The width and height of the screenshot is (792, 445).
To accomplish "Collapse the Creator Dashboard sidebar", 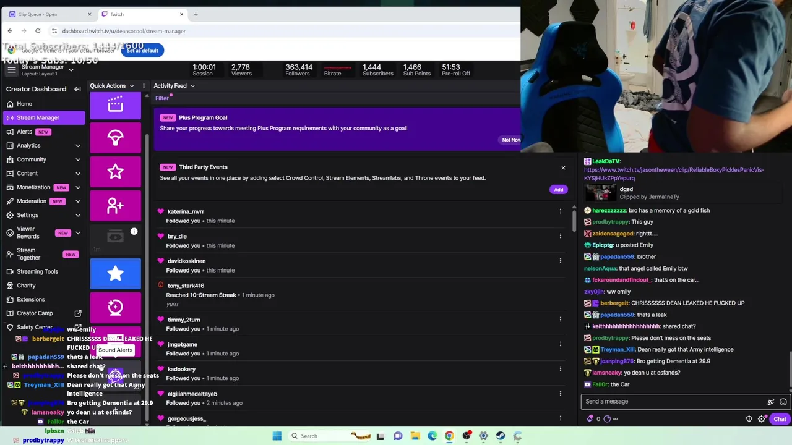I will pyautogui.click(x=77, y=89).
